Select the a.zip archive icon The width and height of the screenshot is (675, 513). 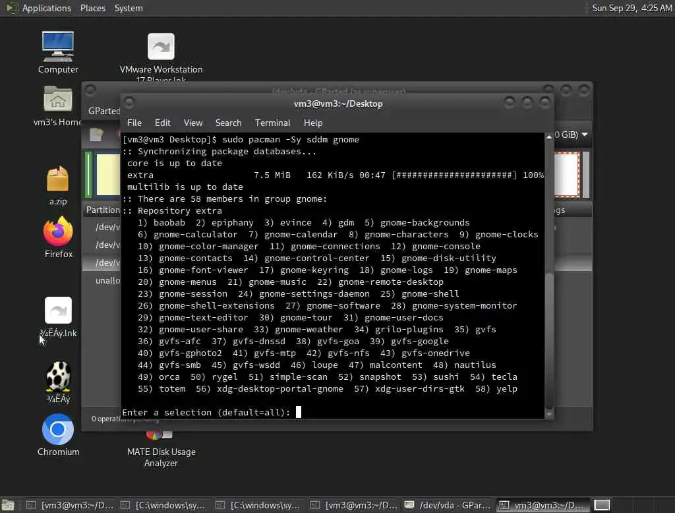pos(58,186)
